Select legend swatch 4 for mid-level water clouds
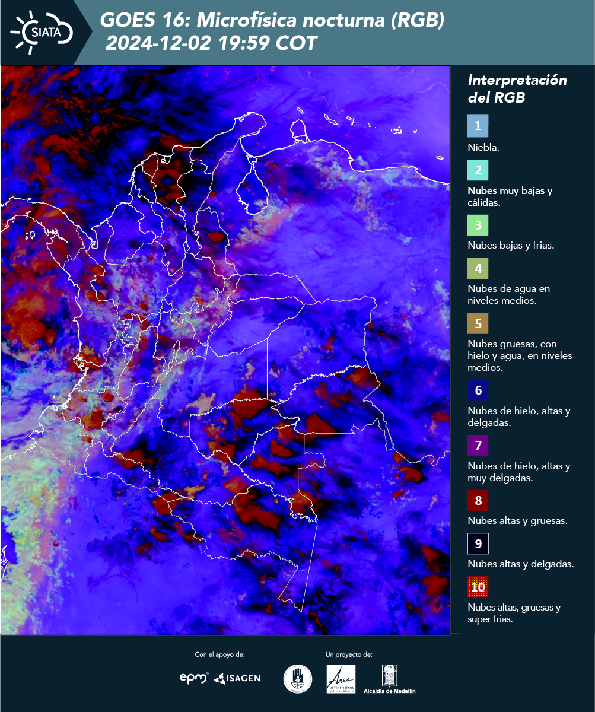Screen dimensions: 595x712 point(478,269)
